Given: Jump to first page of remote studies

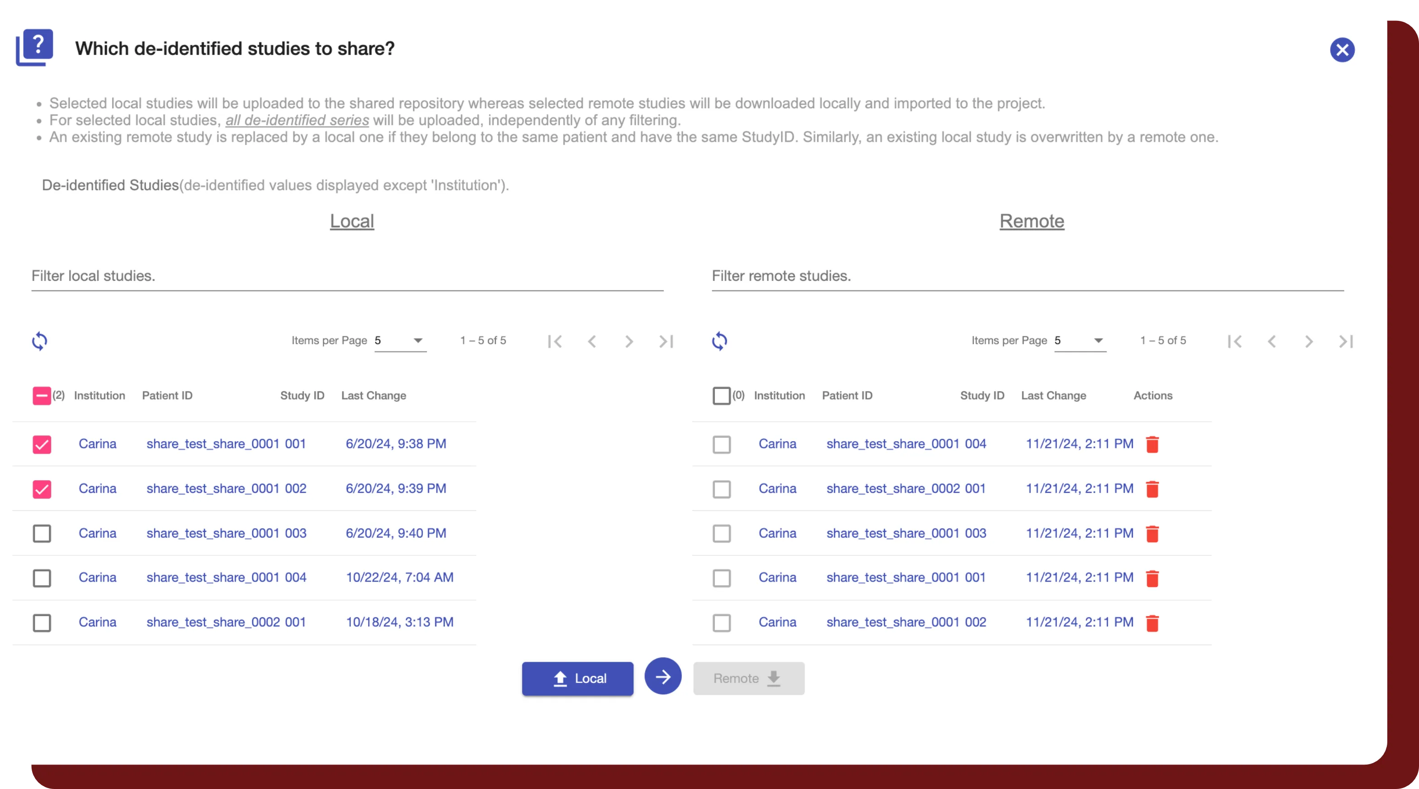Looking at the screenshot, I should (x=1236, y=342).
